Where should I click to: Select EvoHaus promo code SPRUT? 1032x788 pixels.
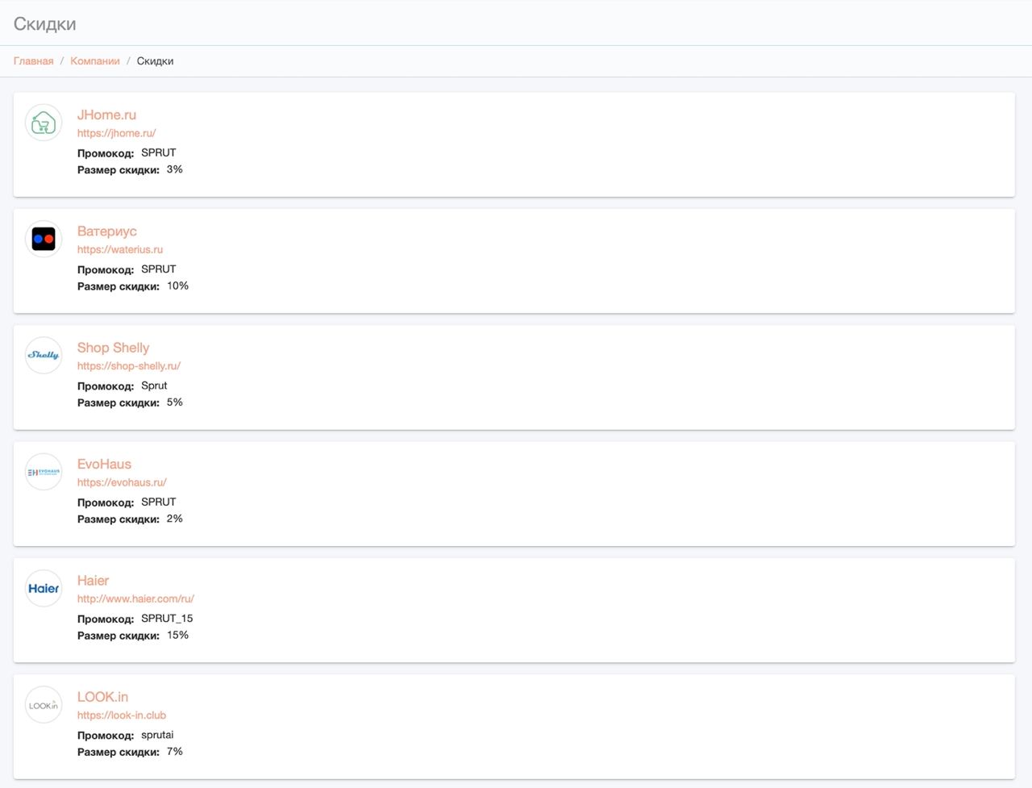point(159,502)
